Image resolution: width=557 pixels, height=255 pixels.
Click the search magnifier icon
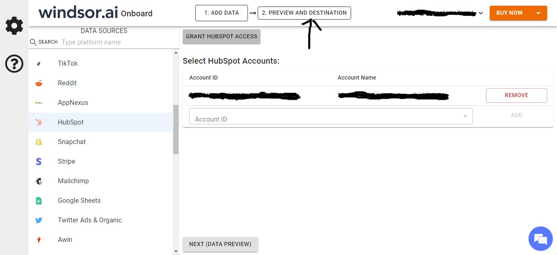(x=33, y=42)
